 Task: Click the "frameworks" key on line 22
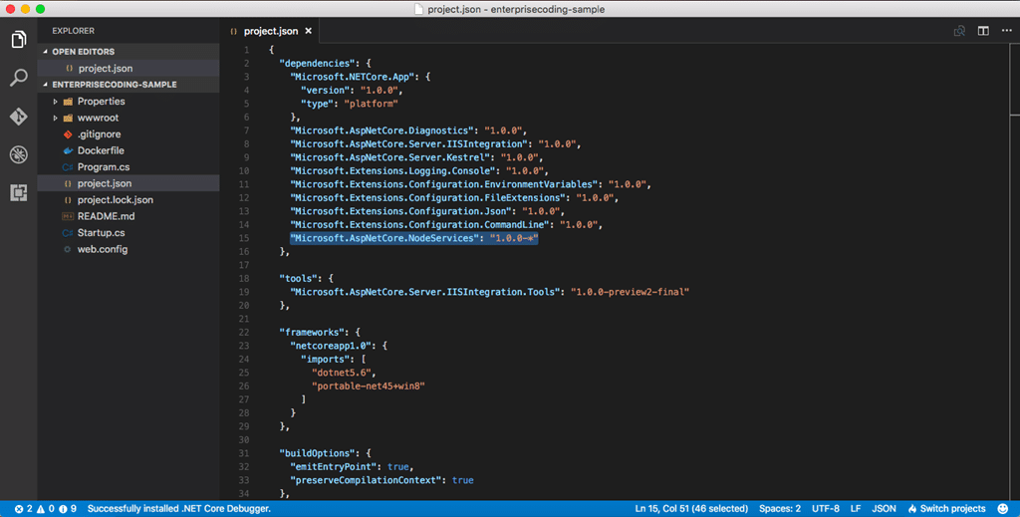tap(312, 333)
